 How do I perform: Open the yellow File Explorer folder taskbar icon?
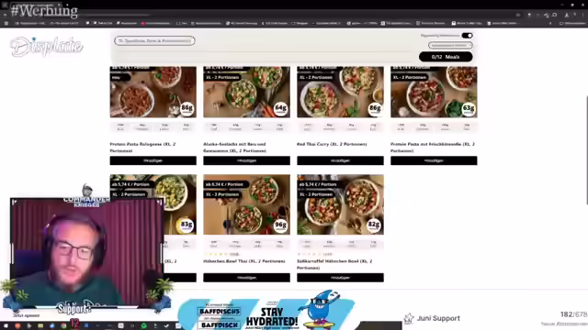(x=40, y=326)
